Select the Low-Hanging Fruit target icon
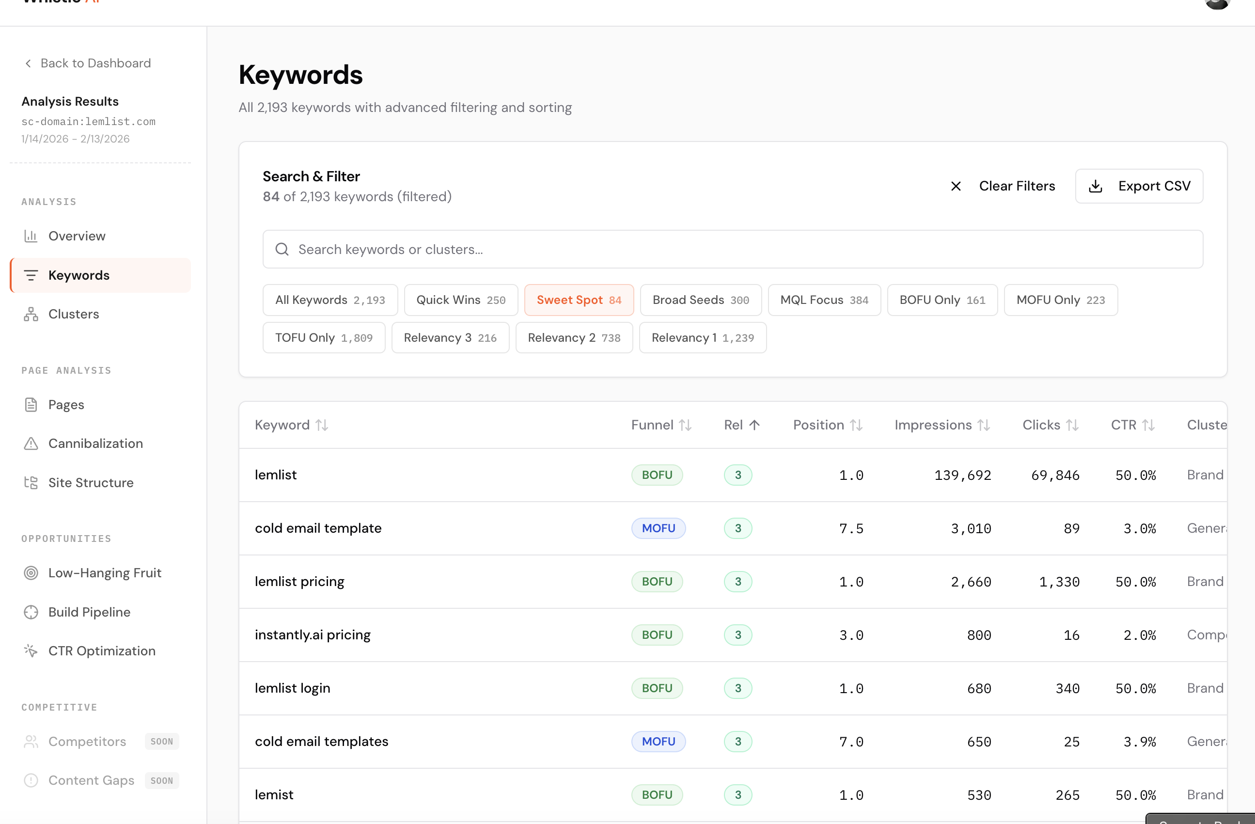The image size is (1255, 824). click(31, 572)
